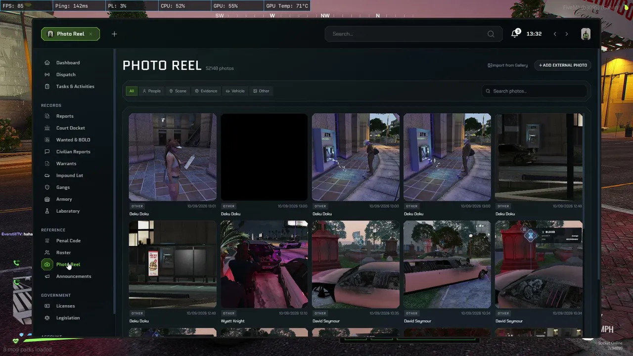Open the user profile avatar
The height and width of the screenshot is (356, 633).
(x=586, y=34)
